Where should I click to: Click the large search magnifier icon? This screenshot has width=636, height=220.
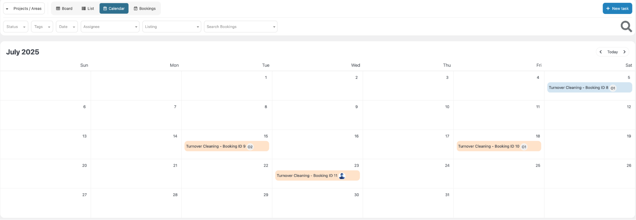(626, 26)
